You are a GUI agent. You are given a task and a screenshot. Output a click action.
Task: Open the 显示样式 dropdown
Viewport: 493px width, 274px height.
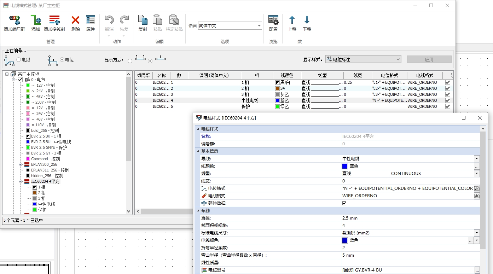pos(398,59)
